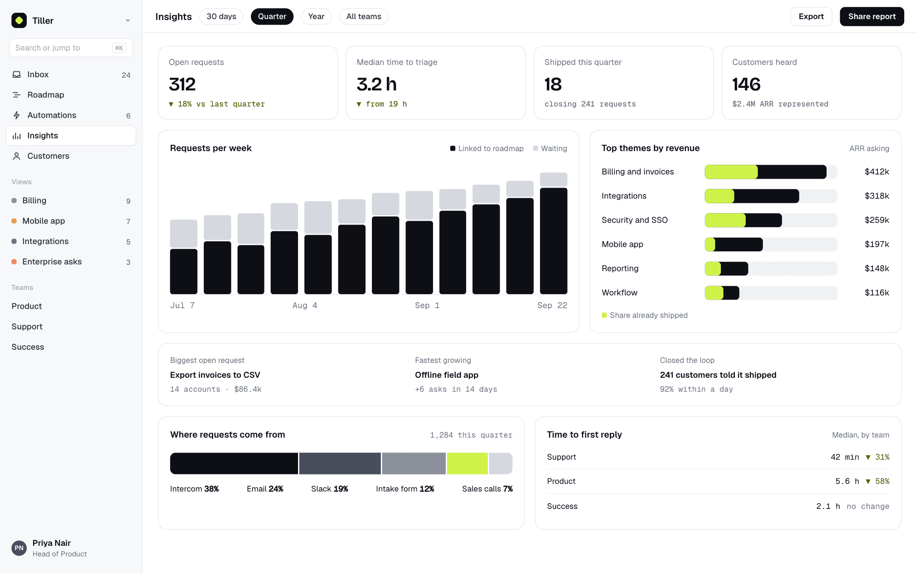Click the PN user avatar
This screenshot has height=573, width=917.
coord(19,548)
